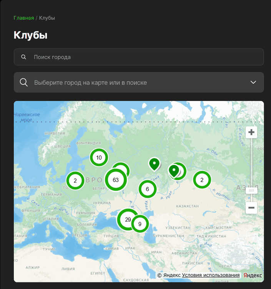Click the Поиск города search field
271x289 pixels.
pos(139,57)
